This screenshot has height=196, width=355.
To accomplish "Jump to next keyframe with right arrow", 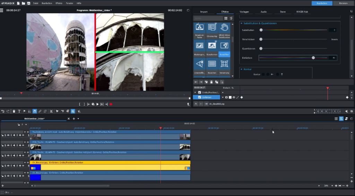I will point(201,82).
